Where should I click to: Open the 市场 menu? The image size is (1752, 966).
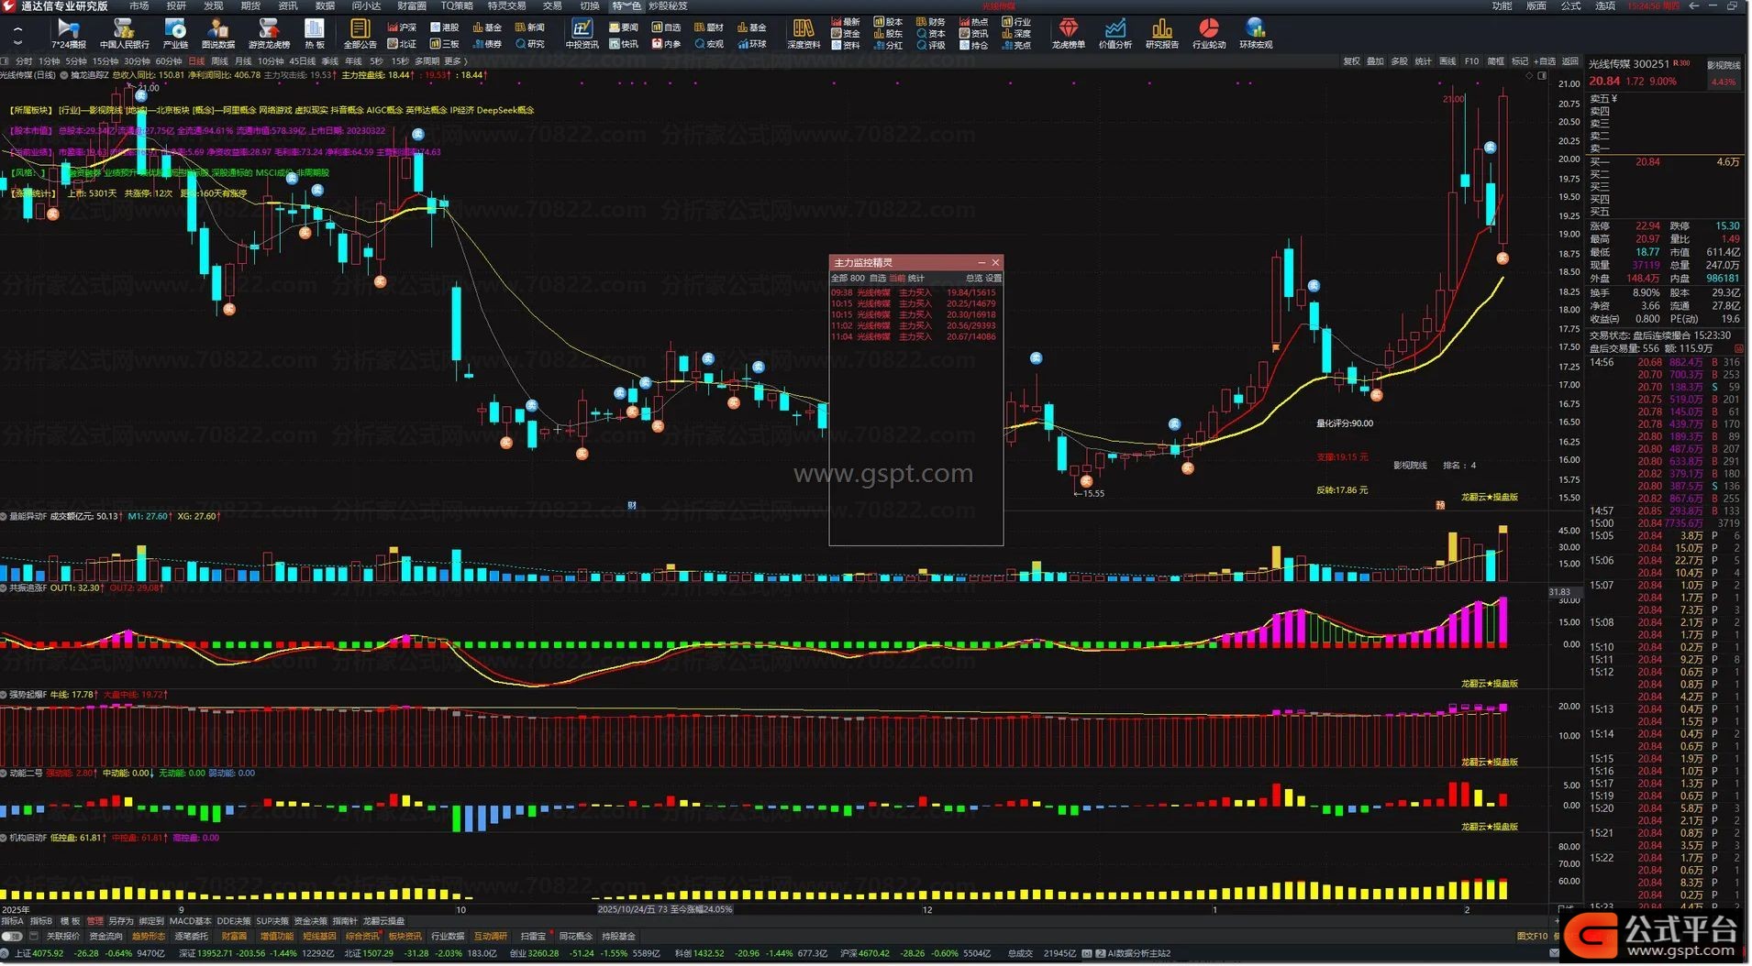coord(139,6)
